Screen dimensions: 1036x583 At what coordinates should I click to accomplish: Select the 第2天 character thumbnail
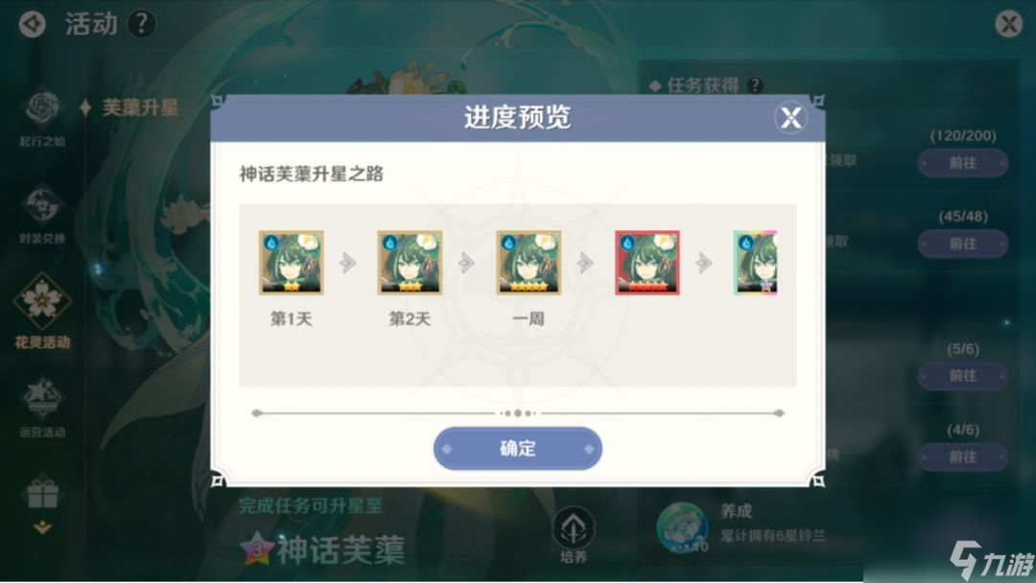pyautogui.click(x=410, y=262)
